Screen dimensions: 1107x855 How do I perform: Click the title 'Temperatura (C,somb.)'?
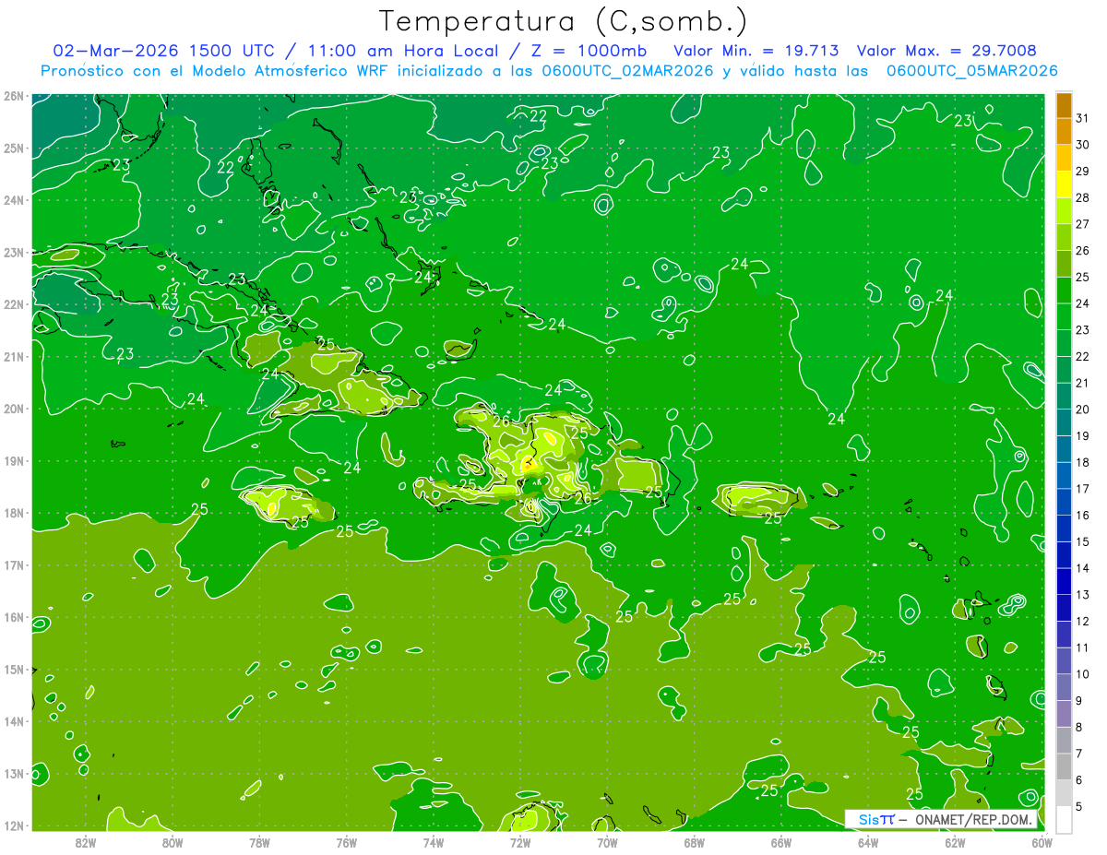564,21
